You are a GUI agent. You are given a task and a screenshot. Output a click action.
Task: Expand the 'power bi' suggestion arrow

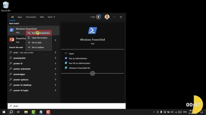coord(55,64)
